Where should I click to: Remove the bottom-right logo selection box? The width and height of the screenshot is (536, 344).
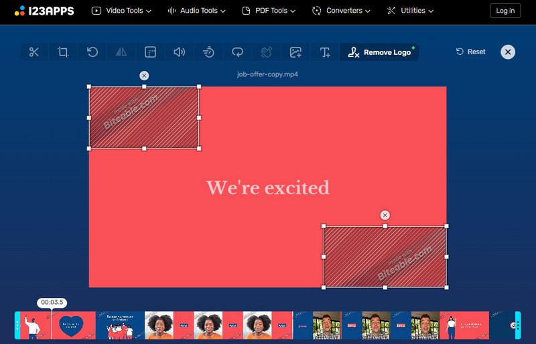pyautogui.click(x=385, y=215)
